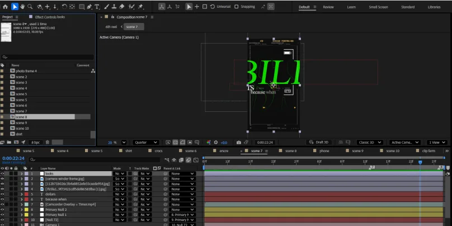
Task: Switch to the scene 8 timeline tab
Action: coord(292,151)
